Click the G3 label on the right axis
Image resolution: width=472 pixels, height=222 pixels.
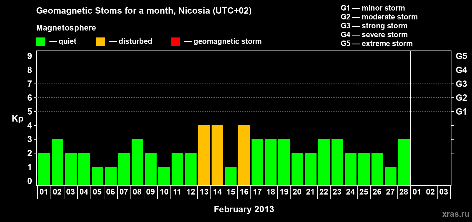tap(461, 84)
